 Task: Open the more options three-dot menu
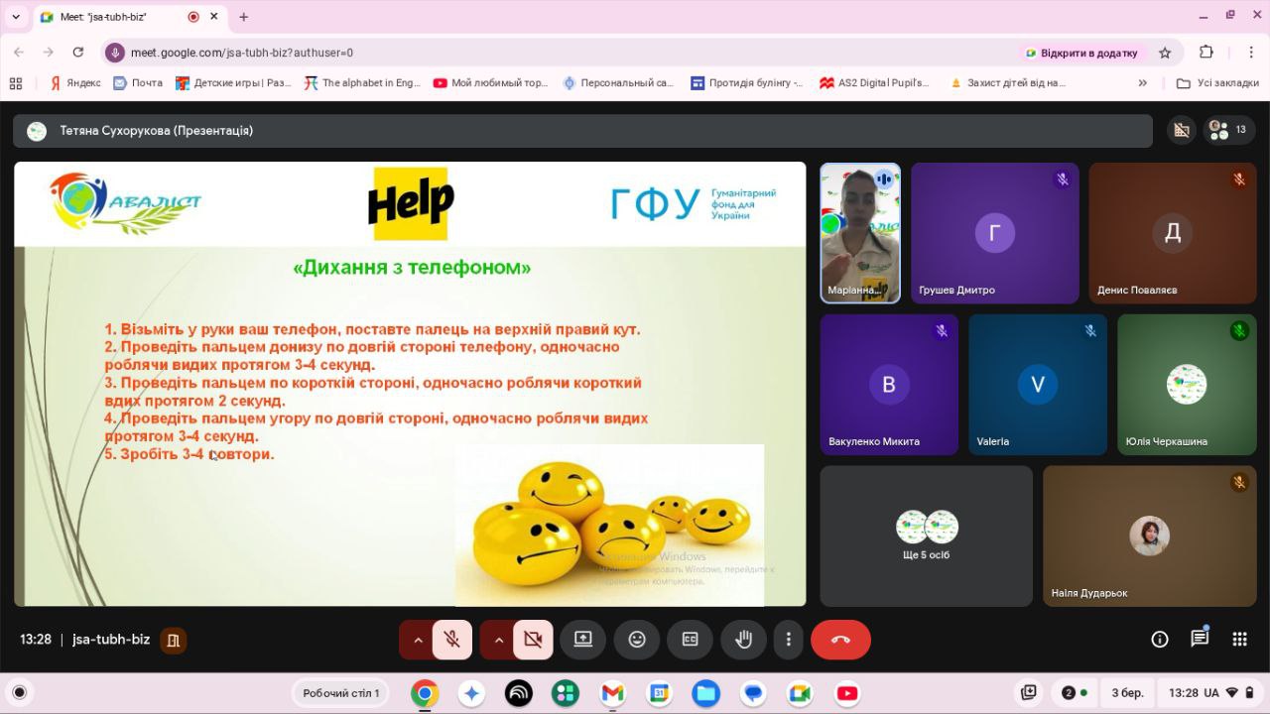789,640
